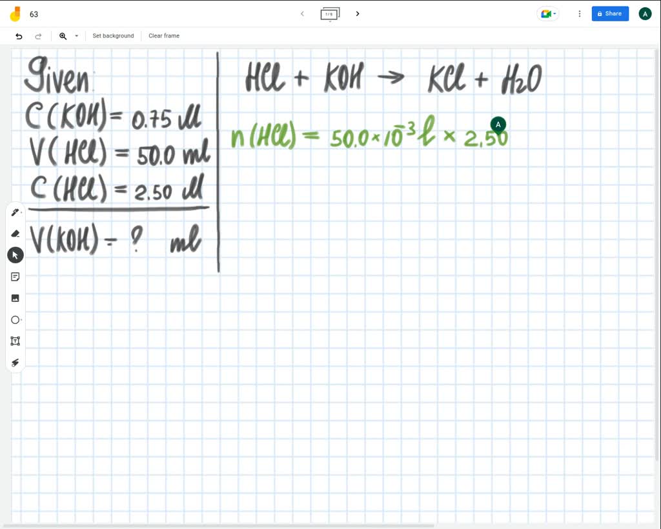Pick the Eraser tool
The width and height of the screenshot is (661, 529).
point(15,233)
